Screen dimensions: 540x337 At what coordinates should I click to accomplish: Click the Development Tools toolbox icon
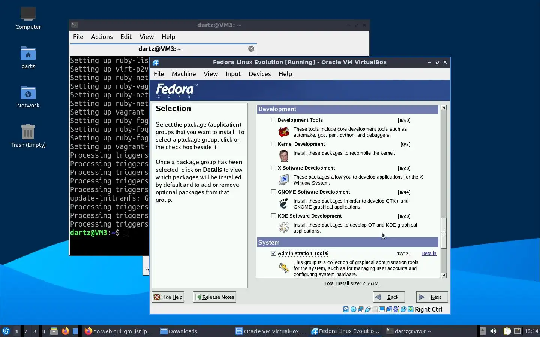point(284,132)
